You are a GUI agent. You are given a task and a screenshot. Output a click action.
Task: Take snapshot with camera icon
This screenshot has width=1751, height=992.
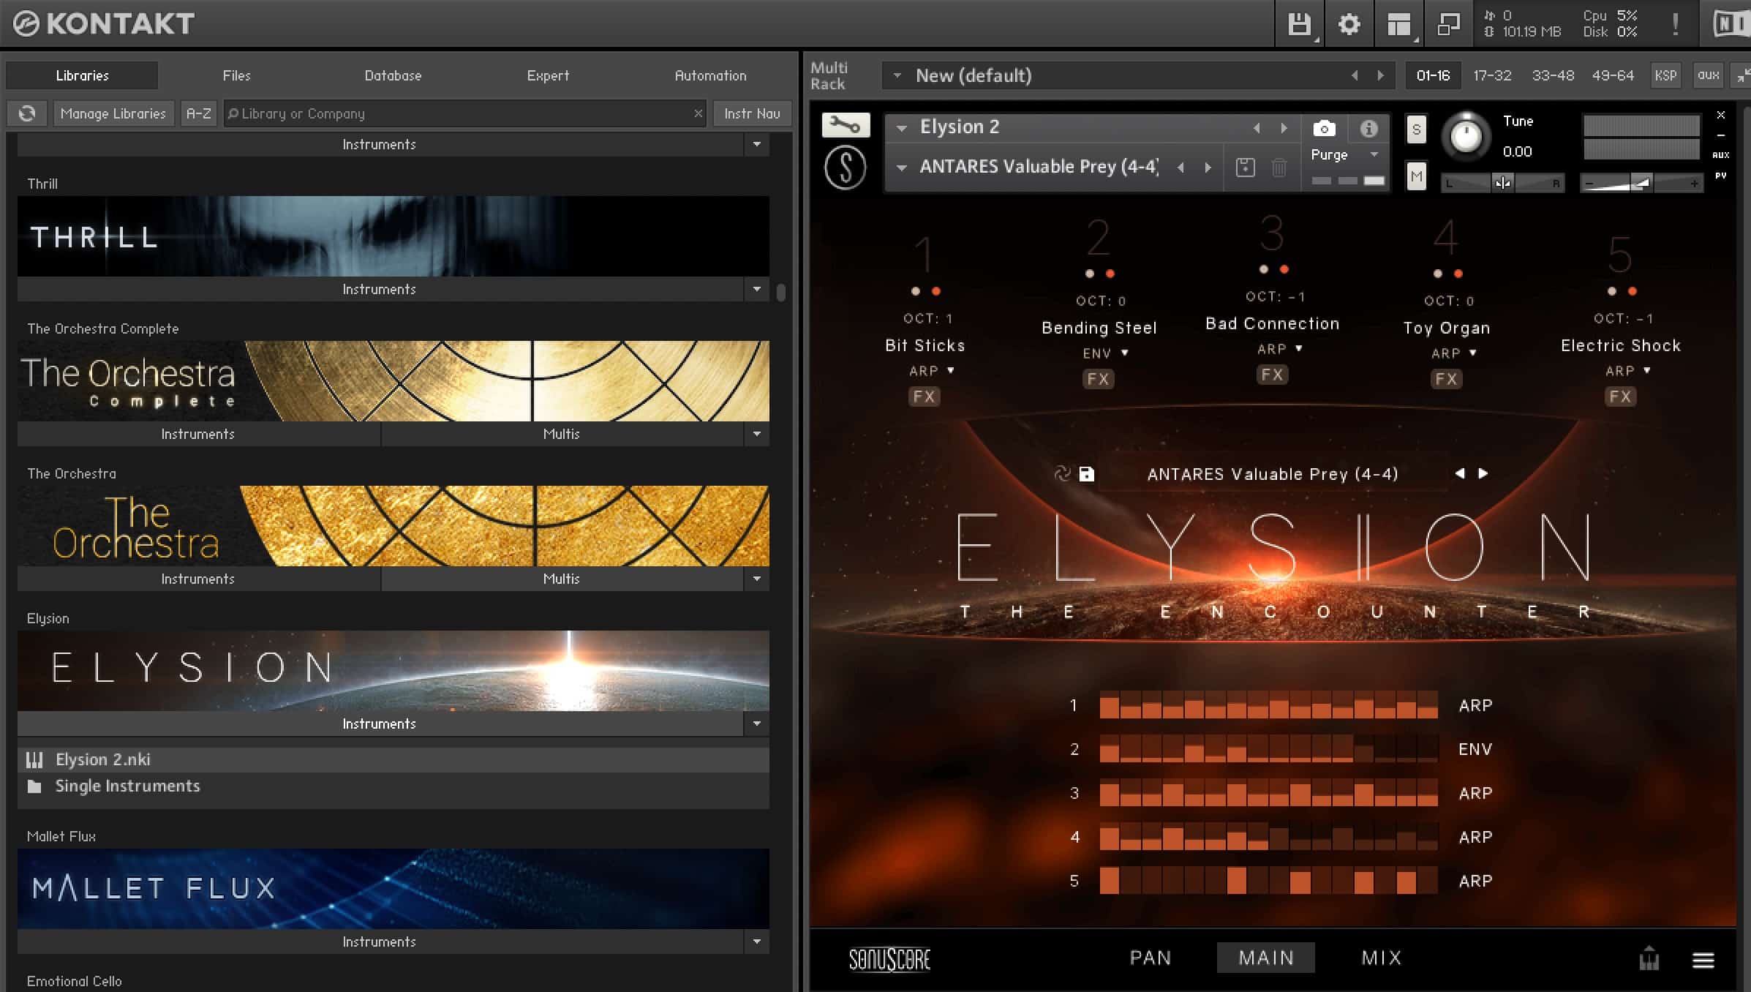[x=1324, y=129]
